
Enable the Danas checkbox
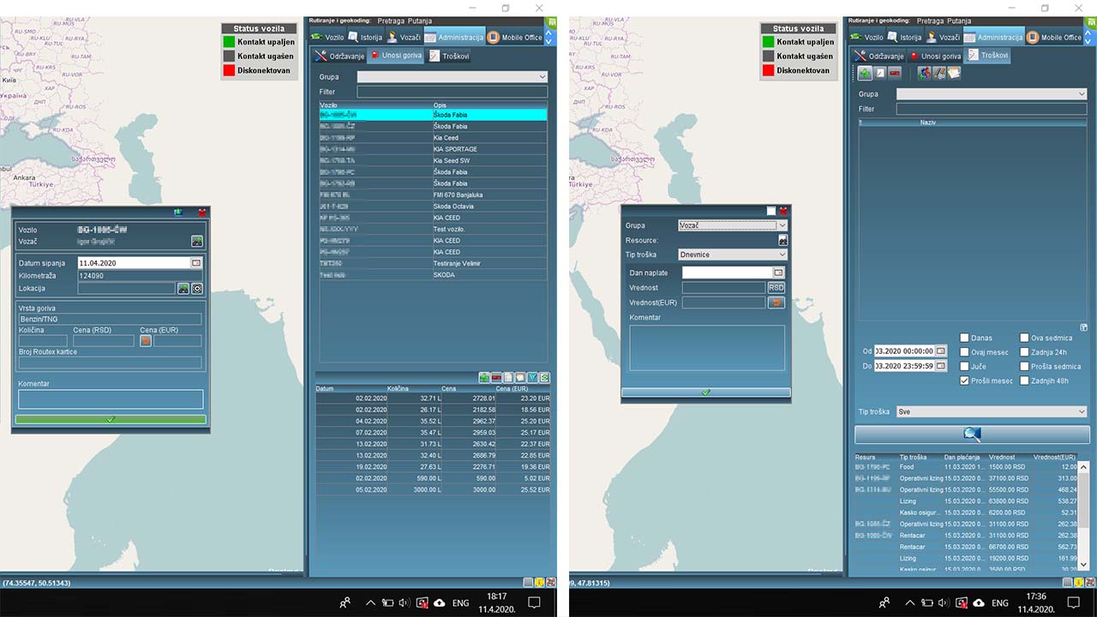click(964, 338)
